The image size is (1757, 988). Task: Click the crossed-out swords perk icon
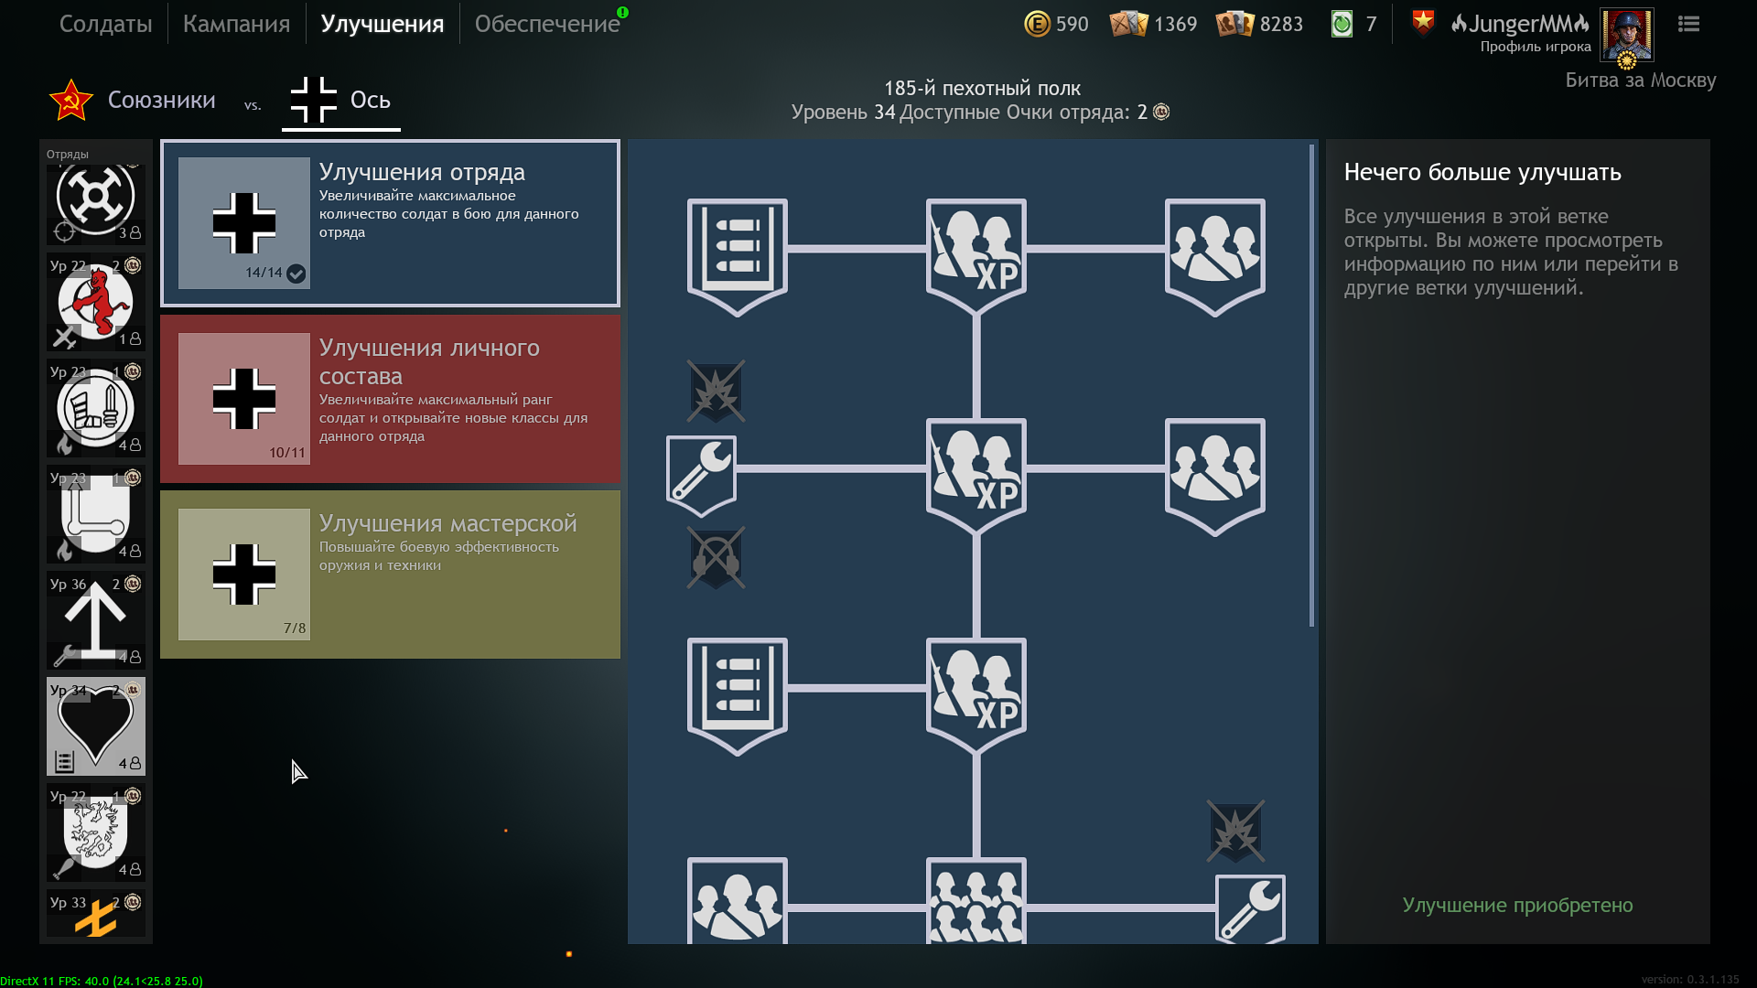click(716, 557)
